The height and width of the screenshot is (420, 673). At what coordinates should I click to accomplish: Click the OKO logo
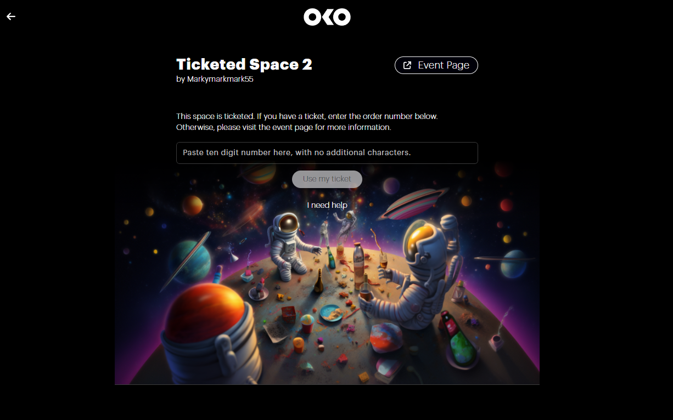[x=327, y=17]
